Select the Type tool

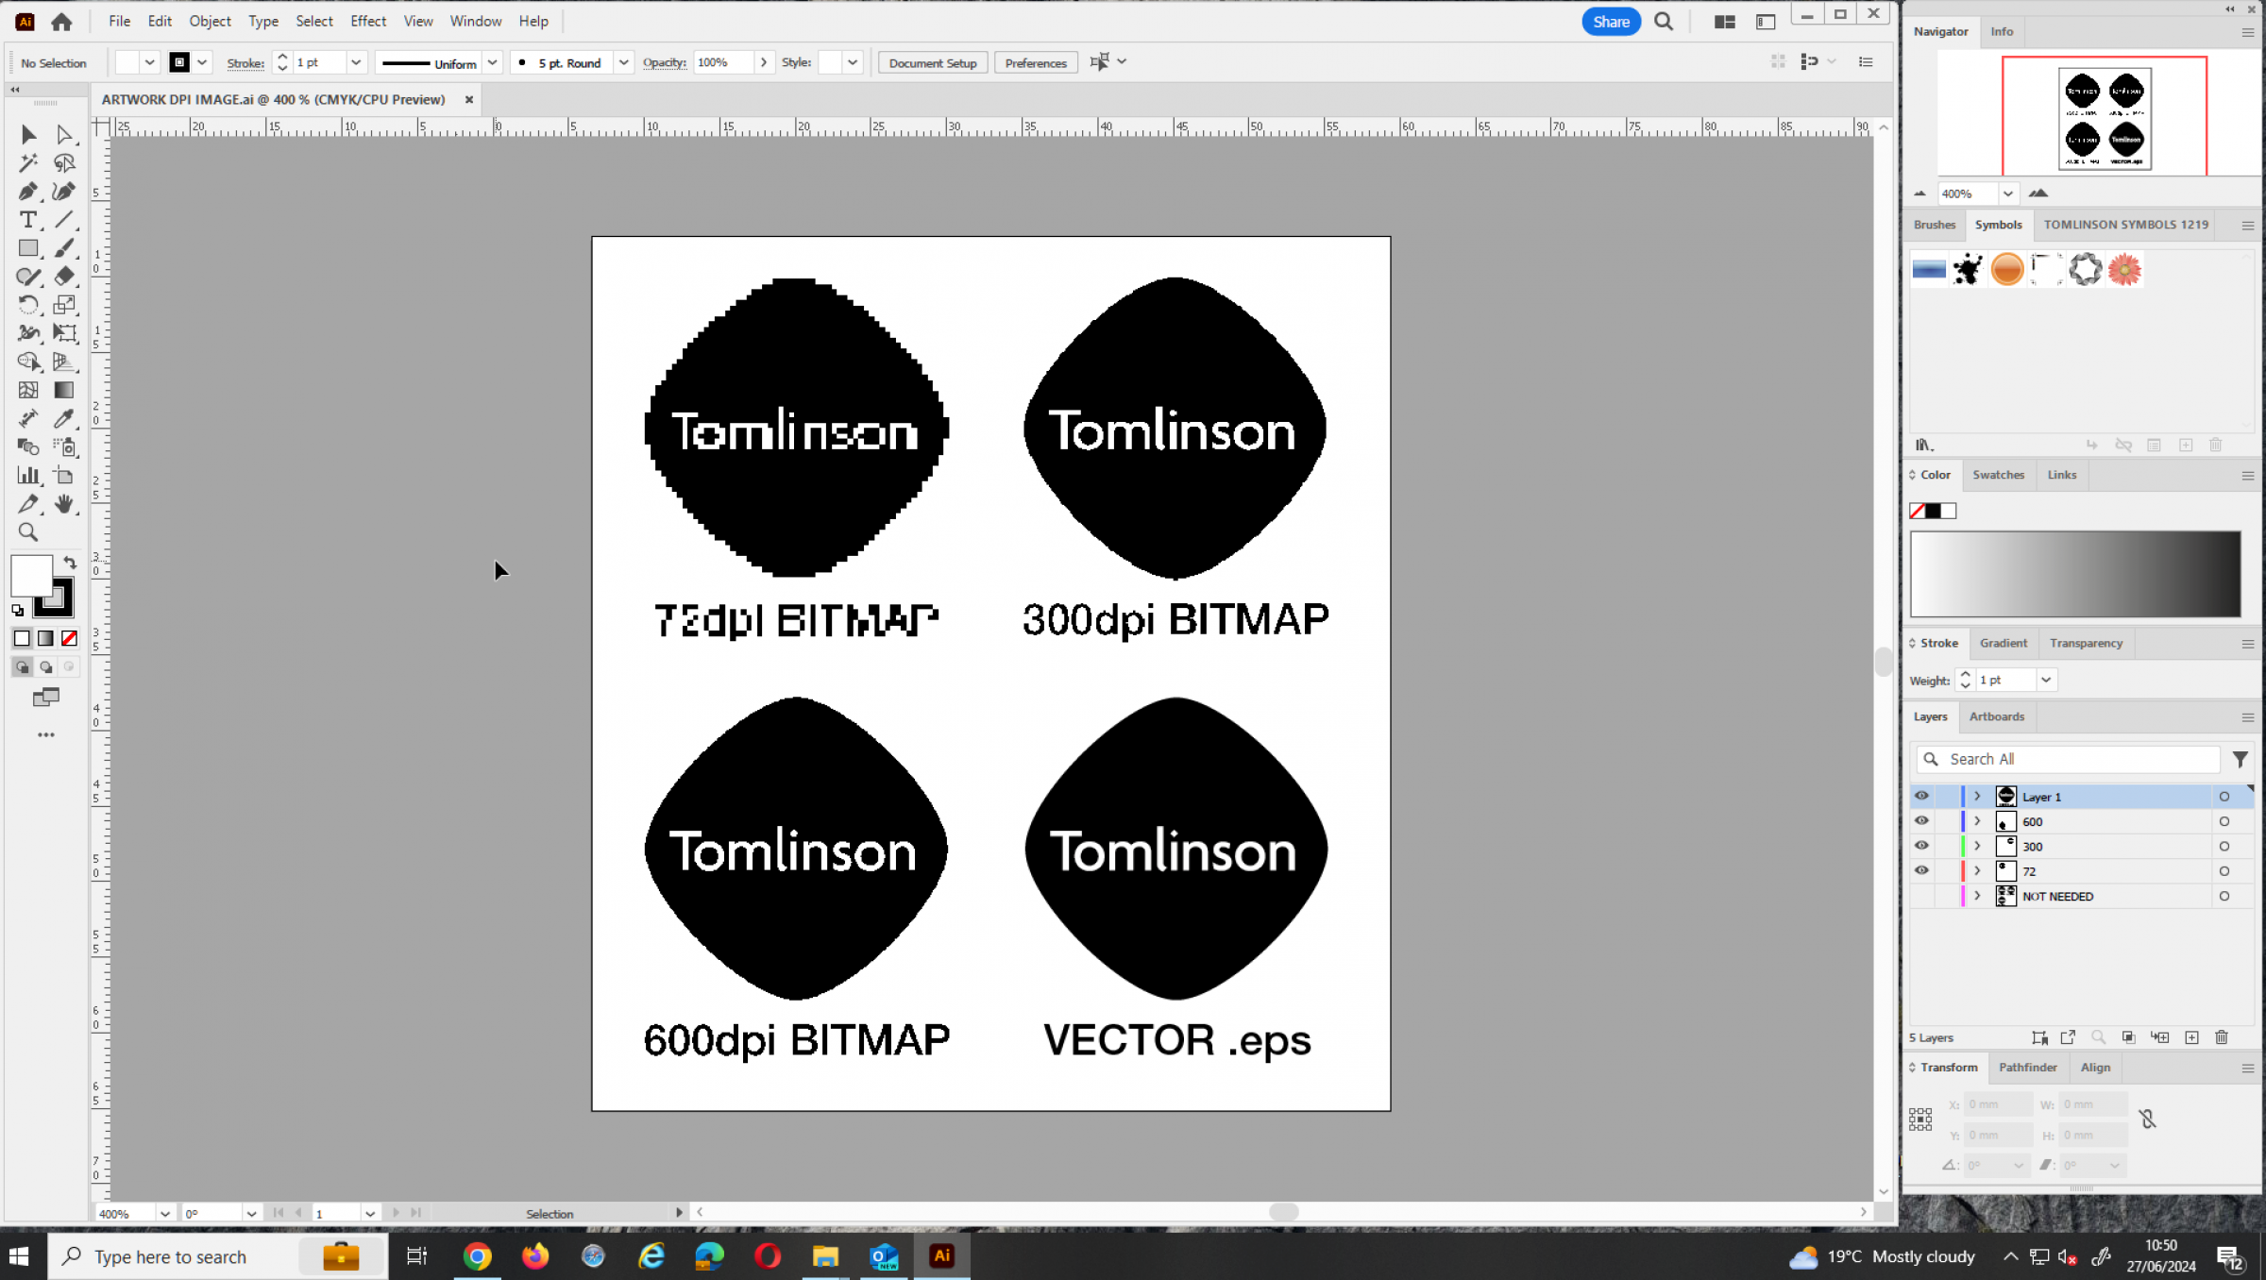pos(28,220)
